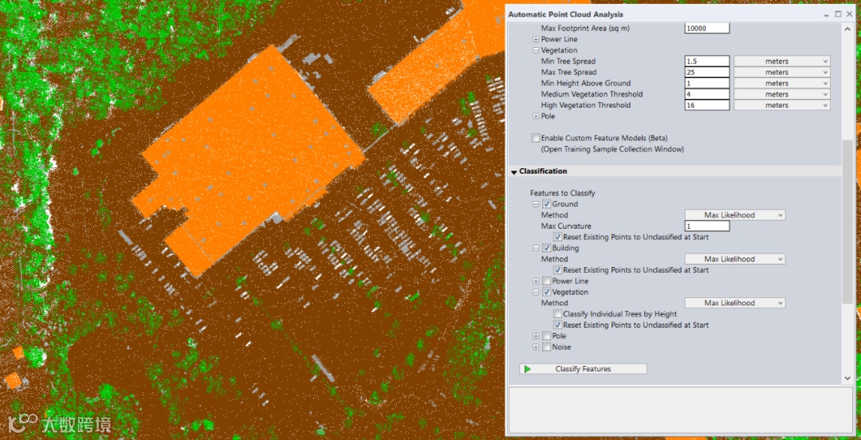Click the 'Max Curvature' label
This screenshot has height=440, width=861.
pyautogui.click(x=566, y=226)
